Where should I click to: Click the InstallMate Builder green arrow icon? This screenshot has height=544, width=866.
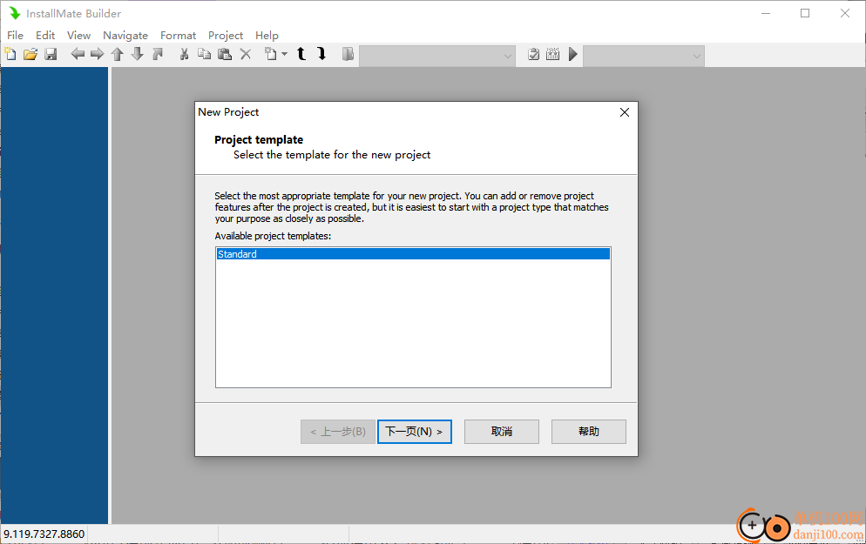point(14,13)
